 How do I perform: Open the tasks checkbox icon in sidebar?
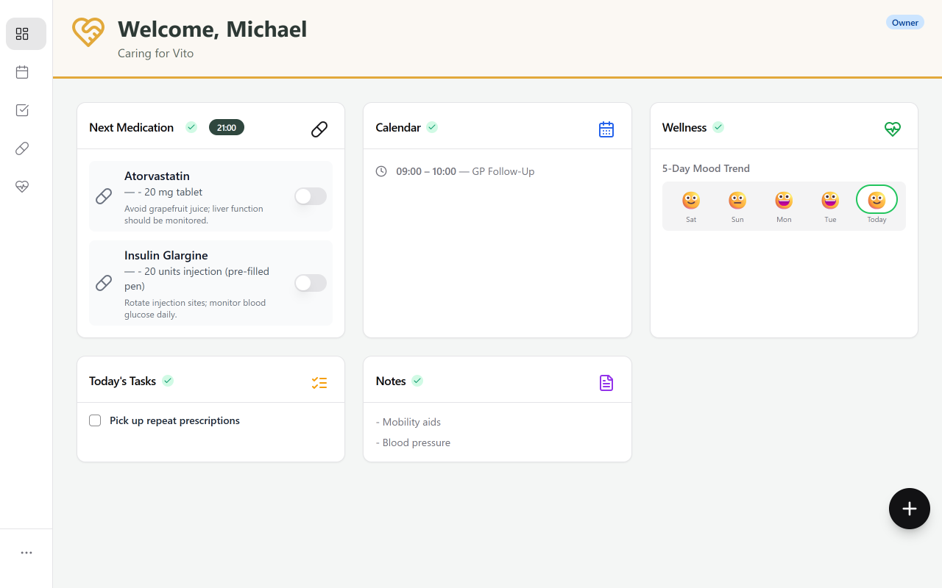(22, 110)
